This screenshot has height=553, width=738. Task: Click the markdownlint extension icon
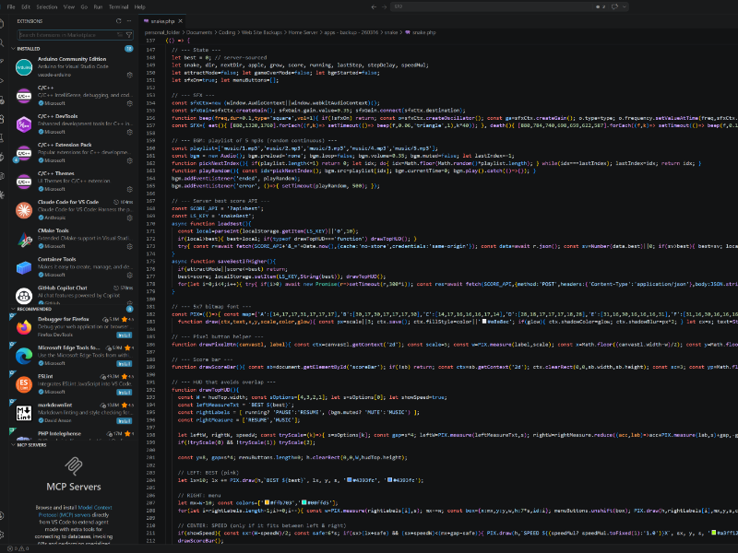24,412
